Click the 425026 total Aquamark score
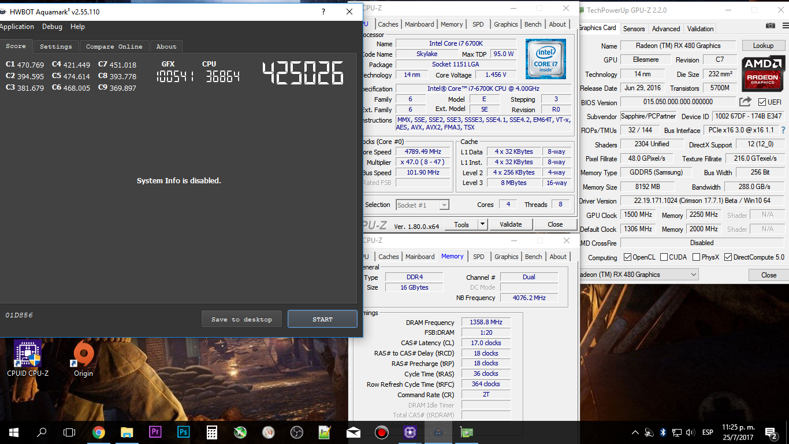789x444 pixels. click(303, 73)
